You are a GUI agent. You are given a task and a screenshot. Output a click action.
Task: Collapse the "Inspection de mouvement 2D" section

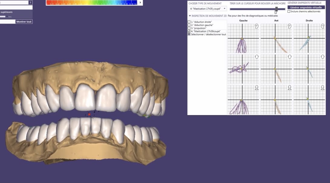point(190,16)
